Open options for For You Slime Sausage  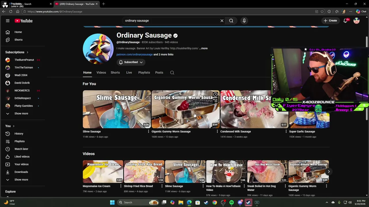click(148, 131)
